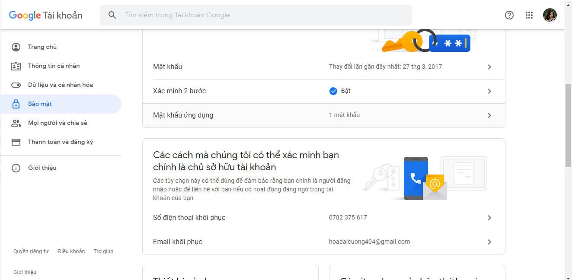The width and height of the screenshot is (572, 280).
Task: Go to Mọi người và chia sẻ
Action: 58,123
